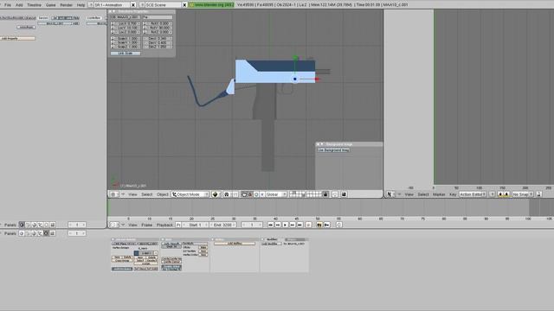Open the Help menu
Screen dimensions: 554x311
pyautogui.click(x=81, y=5)
